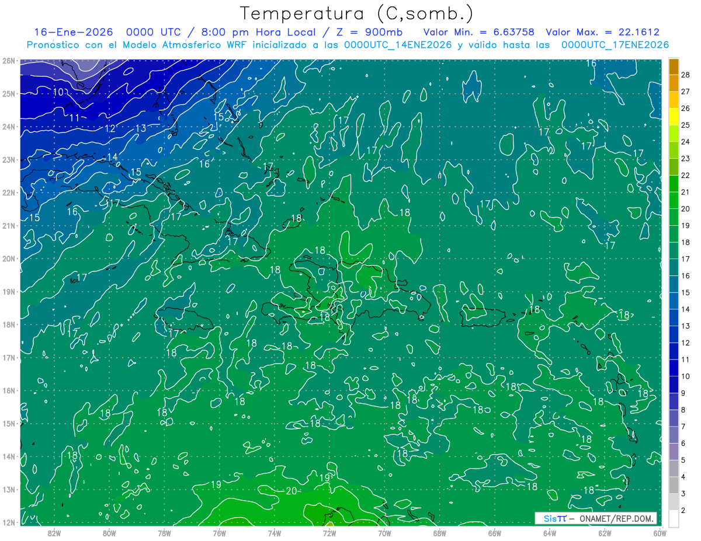The width and height of the screenshot is (701, 541).
Task: Click the '14N' latitude axis label
Action: point(8,456)
